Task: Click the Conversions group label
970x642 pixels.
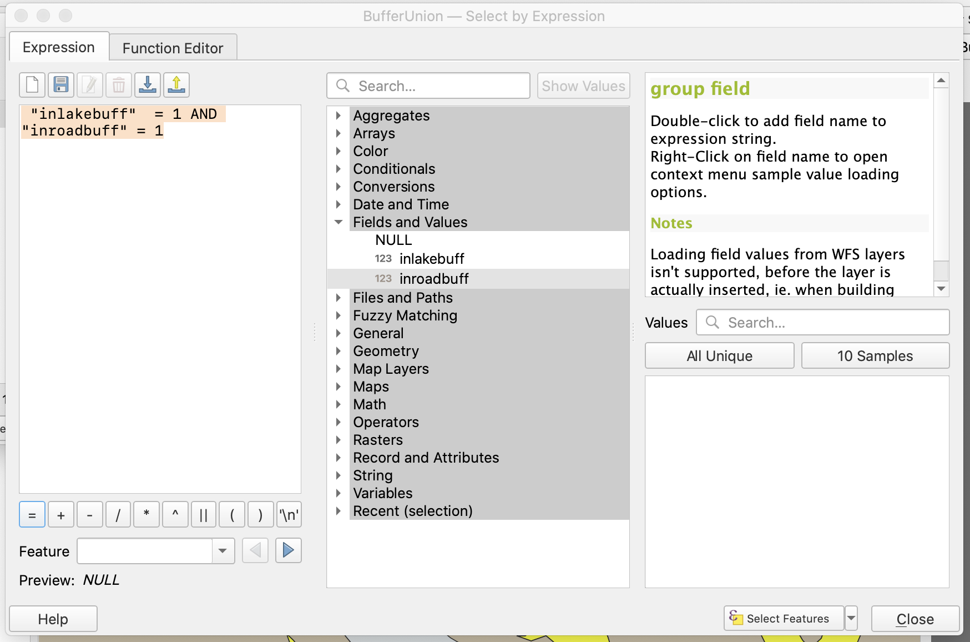Action: click(x=394, y=187)
